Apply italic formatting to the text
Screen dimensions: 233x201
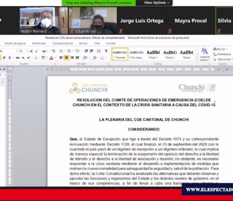tap(4, 58)
